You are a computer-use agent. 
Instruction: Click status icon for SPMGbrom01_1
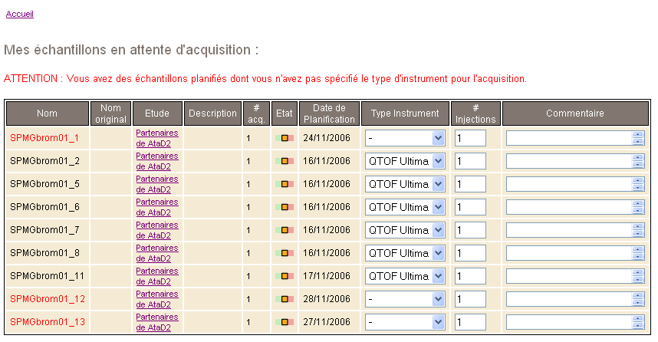click(x=285, y=138)
